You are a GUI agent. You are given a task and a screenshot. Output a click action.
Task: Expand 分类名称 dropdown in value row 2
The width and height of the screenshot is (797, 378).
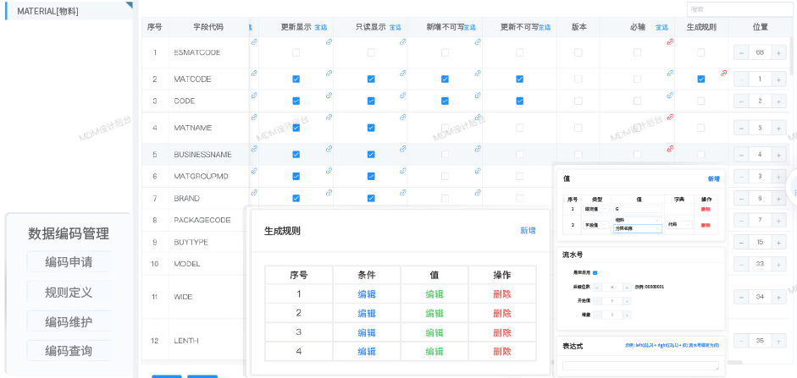pos(637,228)
